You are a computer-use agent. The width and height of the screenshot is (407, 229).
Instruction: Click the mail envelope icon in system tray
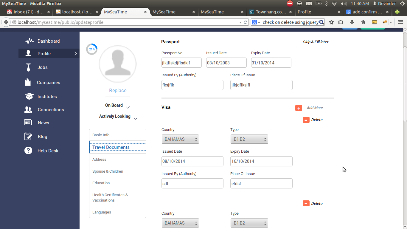tap(309, 4)
